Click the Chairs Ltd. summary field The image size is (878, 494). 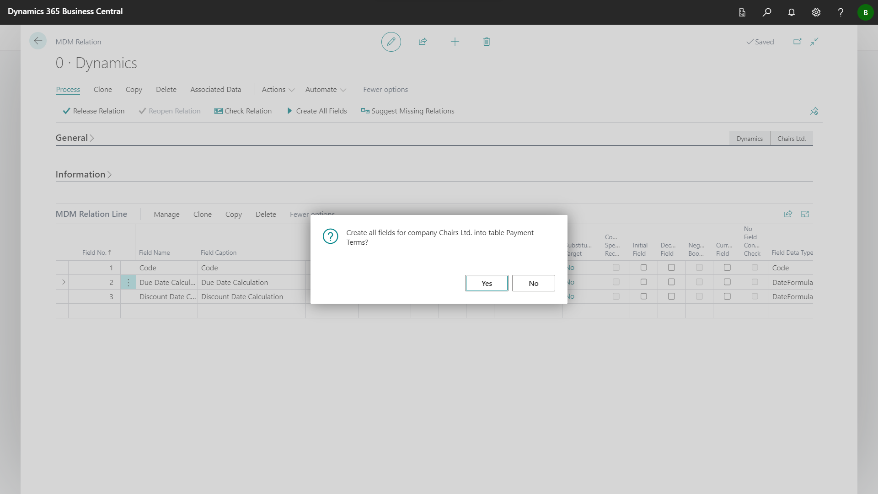792,139
